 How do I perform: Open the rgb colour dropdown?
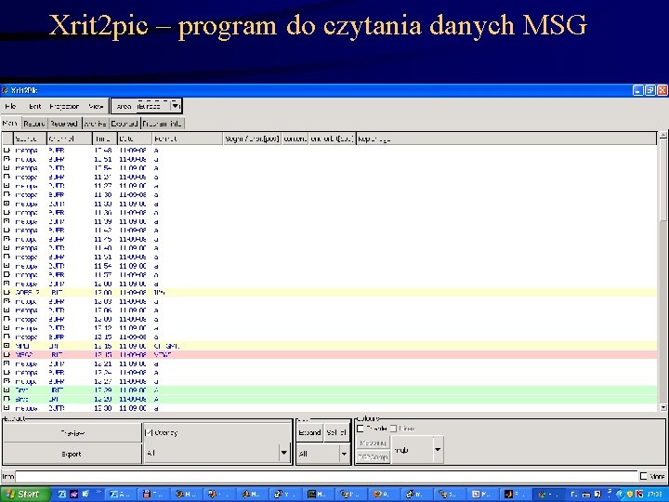[438, 450]
